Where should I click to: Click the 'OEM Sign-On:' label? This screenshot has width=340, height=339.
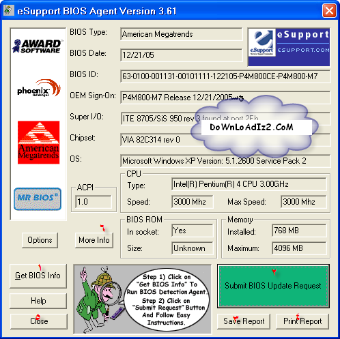(93, 95)
